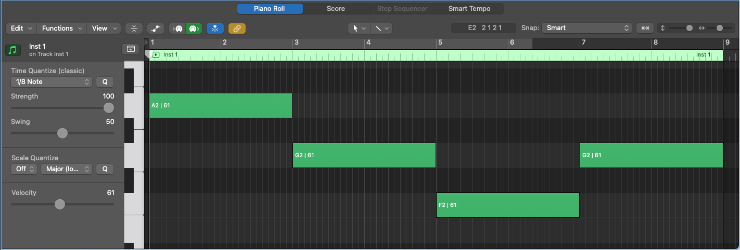Screen dimensions: 740x250
Task: Click the Time Quantize Q button
Action: (105, 82)
